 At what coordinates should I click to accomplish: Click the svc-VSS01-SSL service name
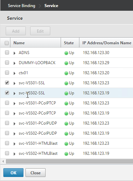click(x=32, y=83)
